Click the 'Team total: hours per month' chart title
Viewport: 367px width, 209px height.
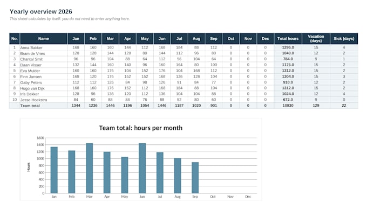tap(141, 128)
